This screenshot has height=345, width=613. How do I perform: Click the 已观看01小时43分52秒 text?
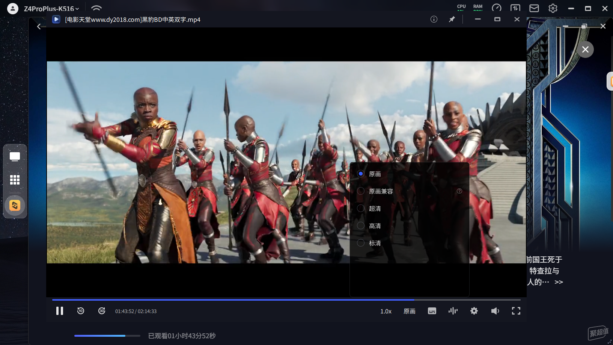[182, 336]
